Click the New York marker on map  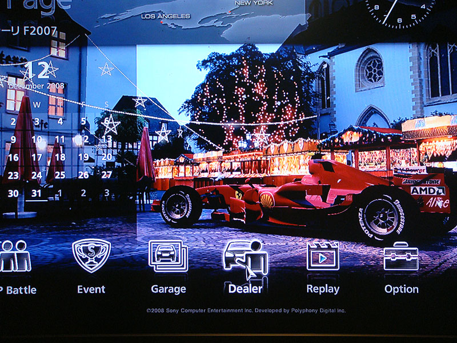tap(228, 11)
